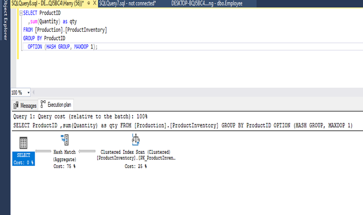This screenshot has height=215, width=363.
Task: Click the FROM [Production].[ProductInventory] line
Action: pyautogui.click(x=65, y=30)
